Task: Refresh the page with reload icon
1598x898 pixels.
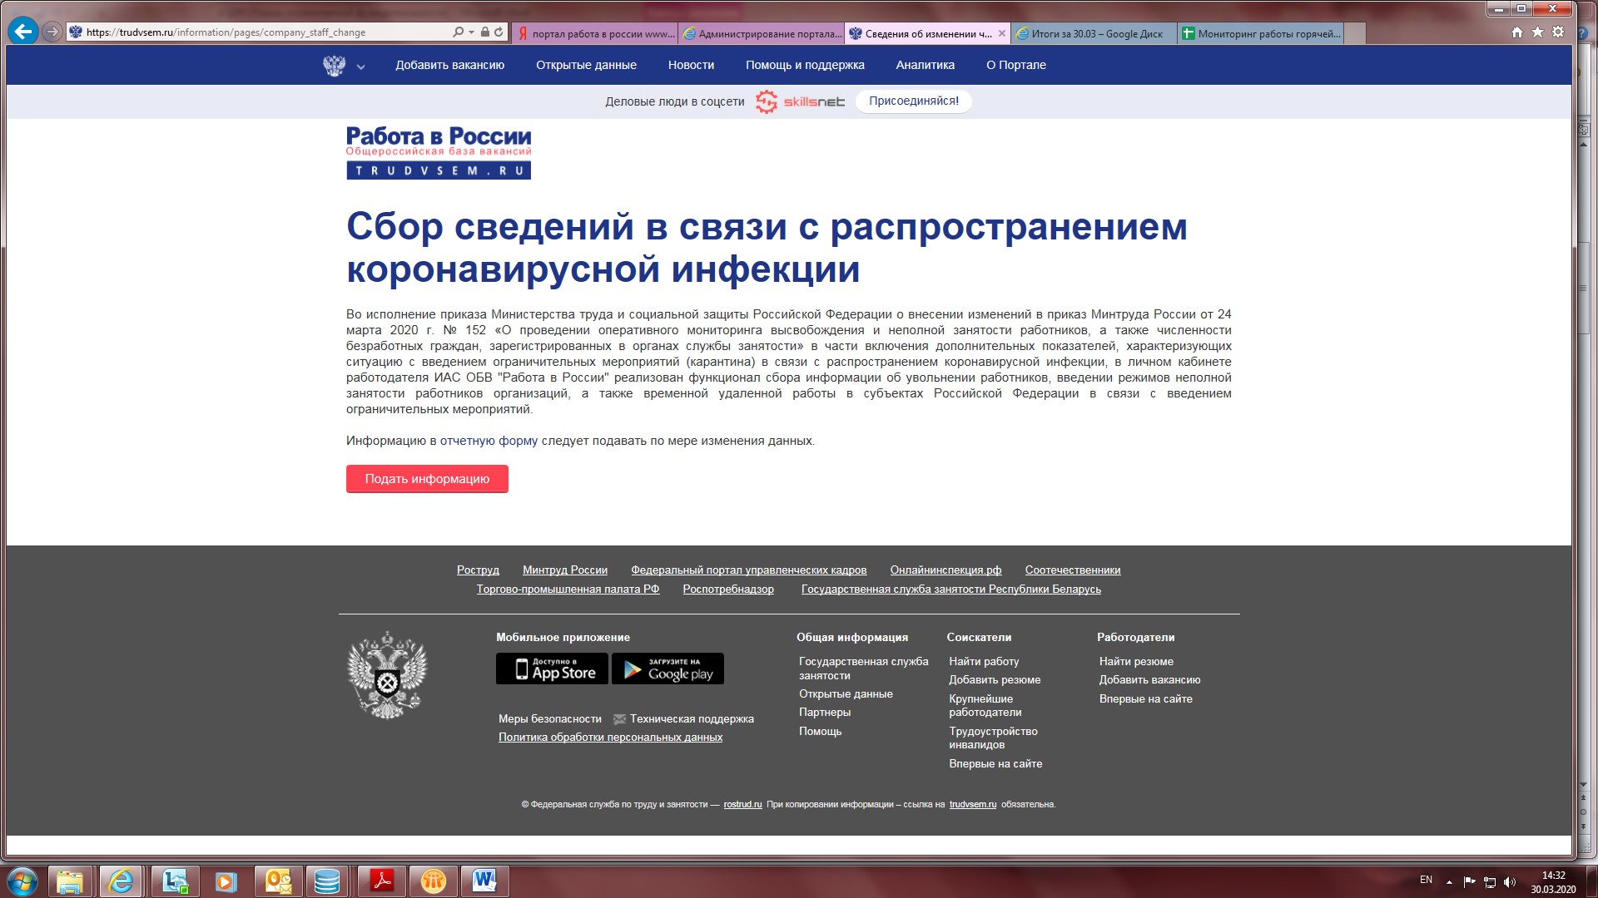Action: pyautogui.click(x=499, y=32)
